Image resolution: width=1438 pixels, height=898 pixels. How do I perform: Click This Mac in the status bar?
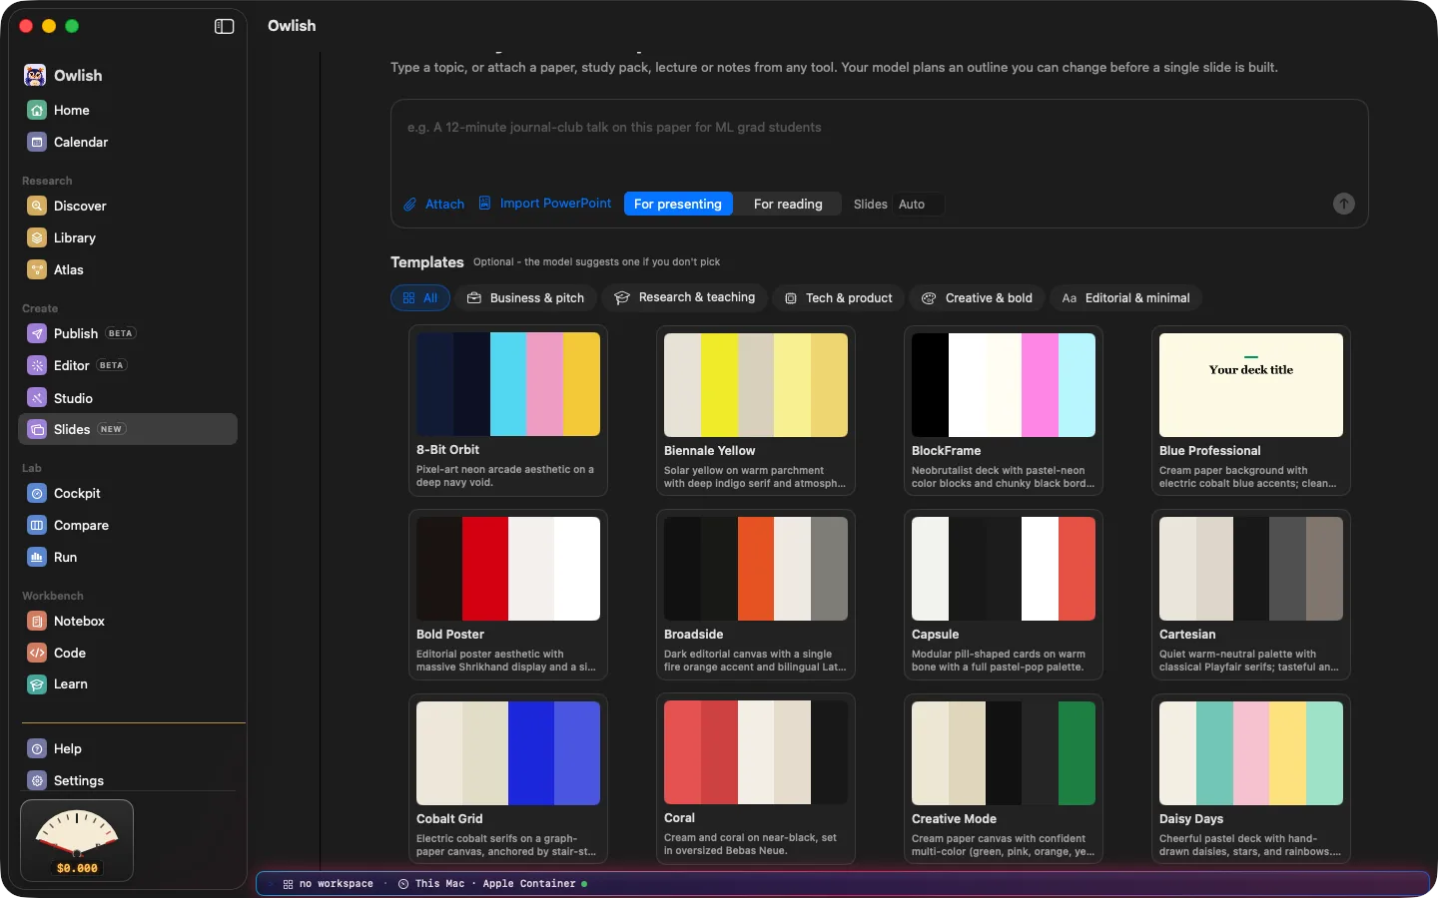pyautogui.click(x=431, y=884)
